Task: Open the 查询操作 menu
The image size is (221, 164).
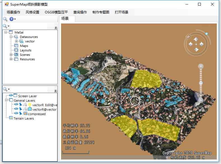Action: [80, 12]
